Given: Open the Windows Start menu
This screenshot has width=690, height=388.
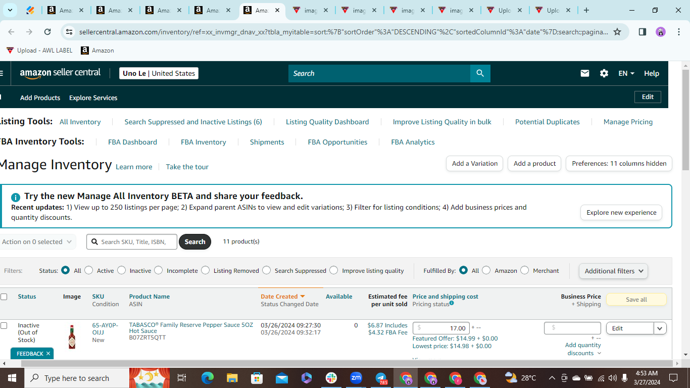Looking at the screenshot, I should [x=12, y=378].
